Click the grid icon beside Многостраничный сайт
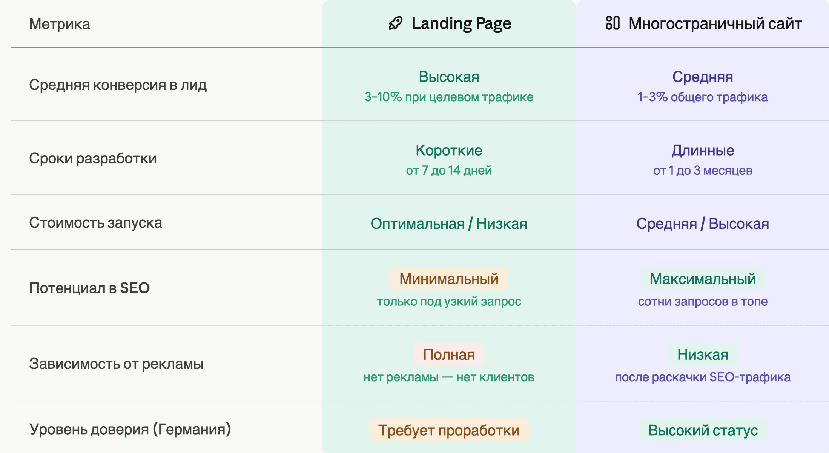The image size is (829, 453). click(x=613, y=23)
